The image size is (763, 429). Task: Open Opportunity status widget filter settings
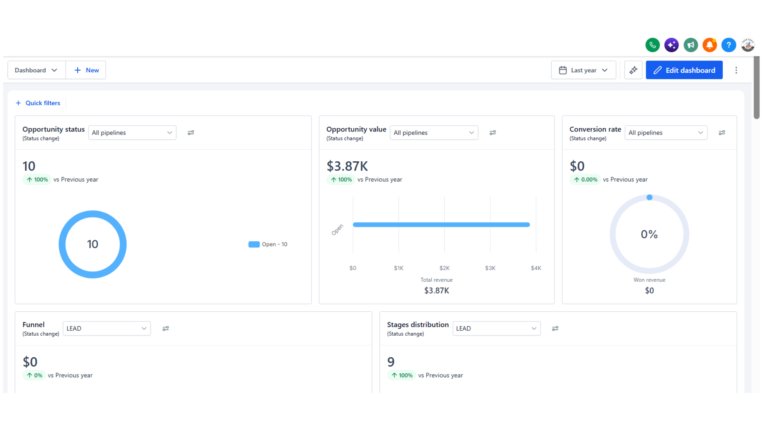pyautogui.click(x=191, y=133)
